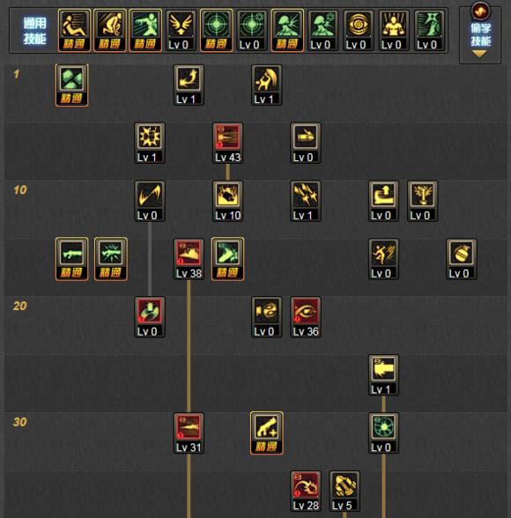Select the first mastered general skill icon
The width and height of the screenshot is (511, 518).
click(74, 30)
